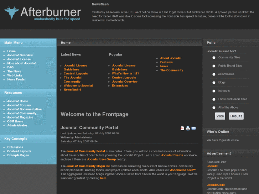Open Joomla! Community in Resources

point(22,113)
